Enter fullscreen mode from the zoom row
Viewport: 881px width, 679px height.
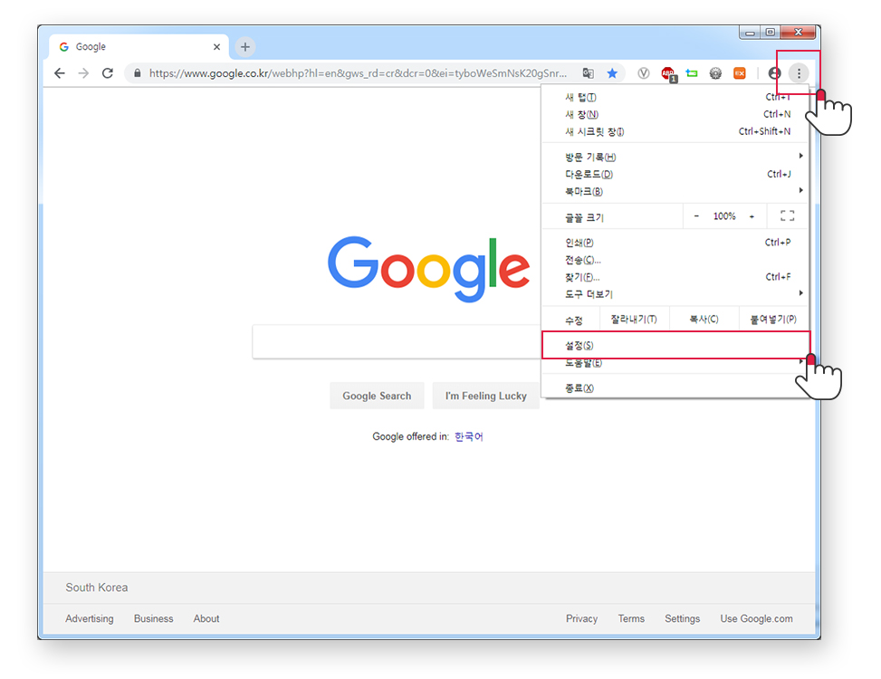coord(787,215)
